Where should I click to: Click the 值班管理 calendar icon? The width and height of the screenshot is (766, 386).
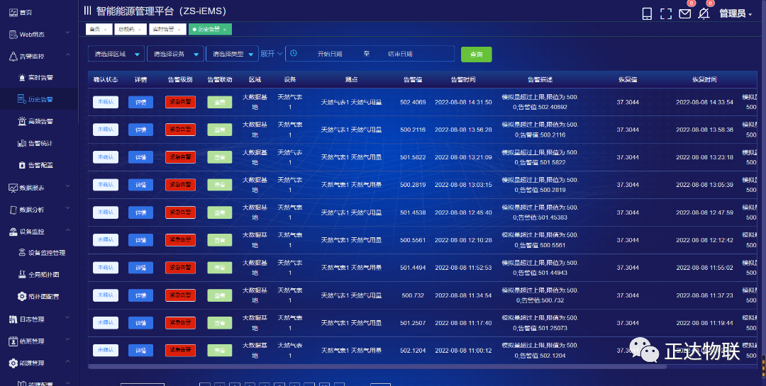point(13,341)
